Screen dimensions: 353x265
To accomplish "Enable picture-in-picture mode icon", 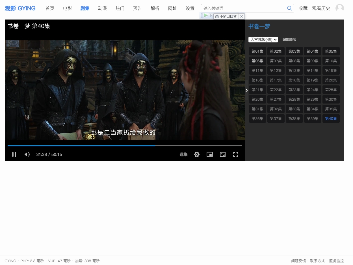I will [x=210, y=154].
